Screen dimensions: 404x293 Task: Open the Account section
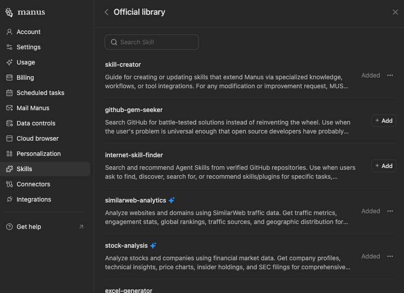pos(45,32)
